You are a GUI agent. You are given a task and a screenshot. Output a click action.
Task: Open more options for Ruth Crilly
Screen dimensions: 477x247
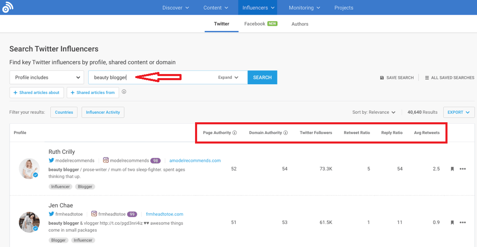pos(463,169)
